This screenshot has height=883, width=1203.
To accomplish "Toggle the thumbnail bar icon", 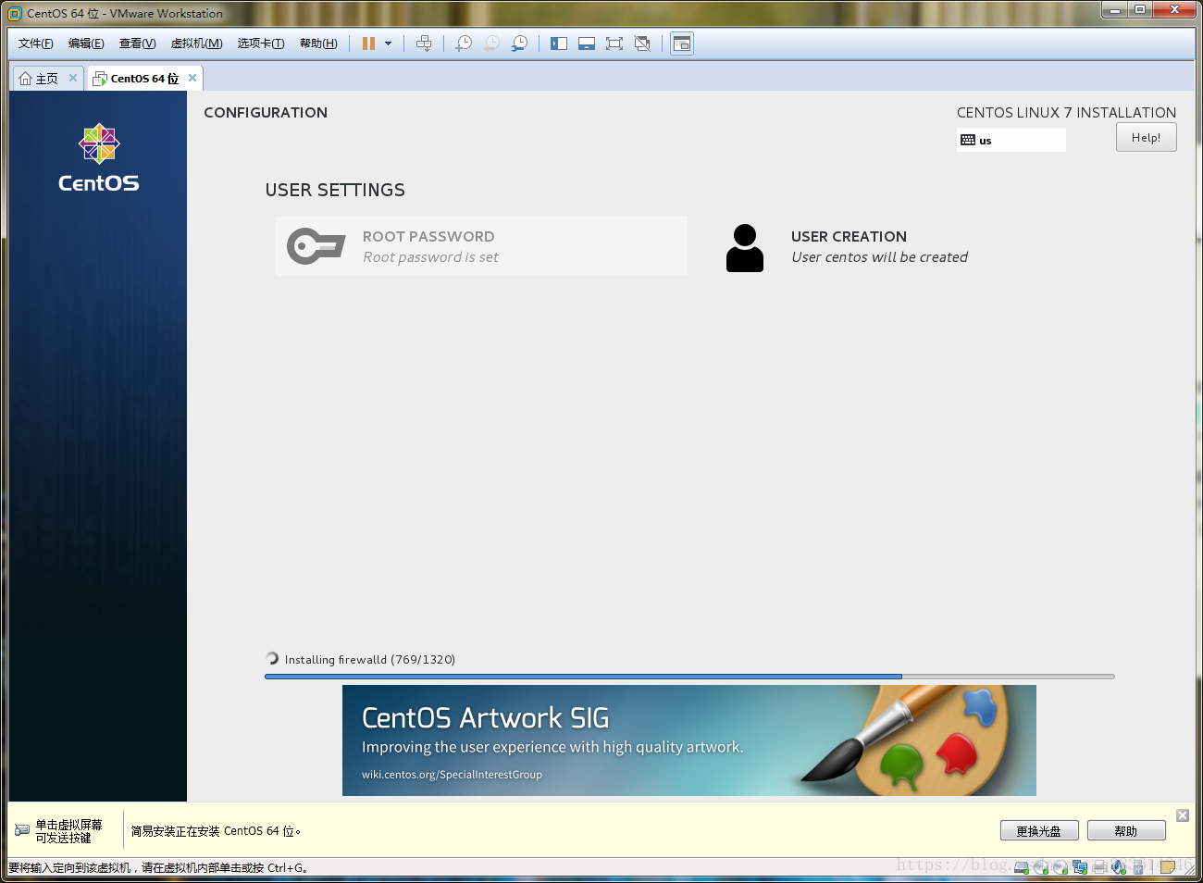I will [587, 44].
